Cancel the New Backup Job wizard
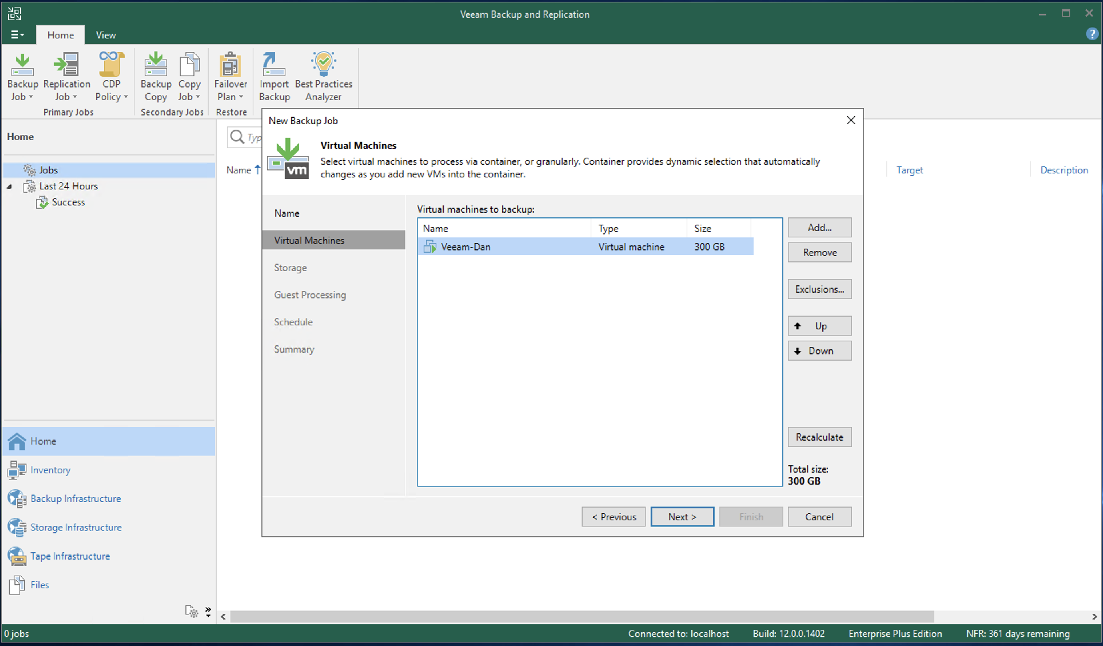This screenshot has height=646, width=1103. coord(819,517)
